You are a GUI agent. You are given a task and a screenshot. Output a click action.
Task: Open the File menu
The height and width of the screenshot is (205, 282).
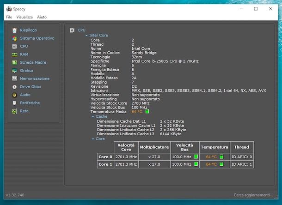[x=9, y=17]
